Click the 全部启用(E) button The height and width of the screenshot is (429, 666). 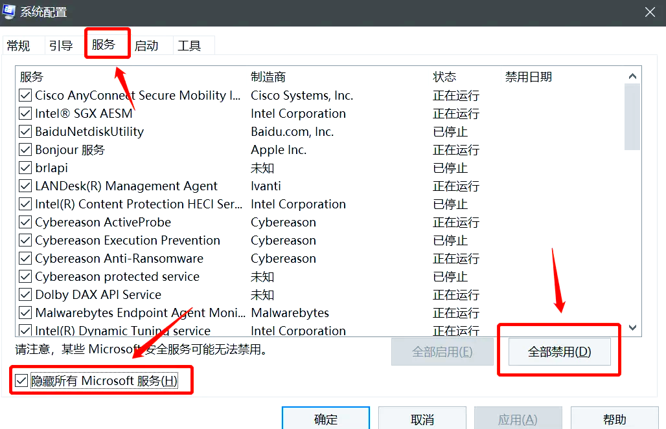pos(442,352)
